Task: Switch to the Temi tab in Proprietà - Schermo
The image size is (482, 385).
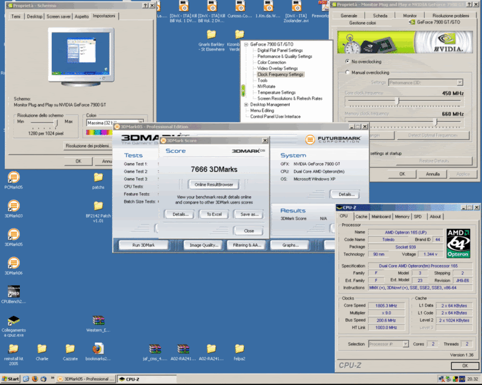Action: 16,16
